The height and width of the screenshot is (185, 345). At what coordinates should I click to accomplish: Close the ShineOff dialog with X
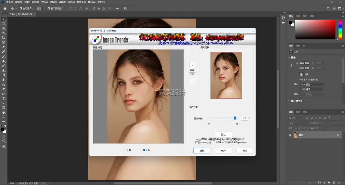point(253,31)
